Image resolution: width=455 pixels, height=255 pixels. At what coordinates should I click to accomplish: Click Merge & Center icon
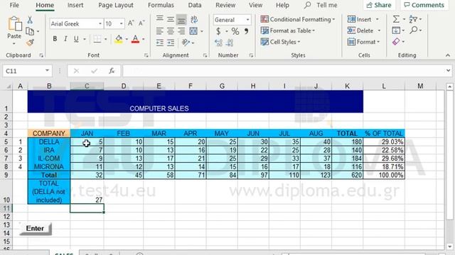(193, 30)
